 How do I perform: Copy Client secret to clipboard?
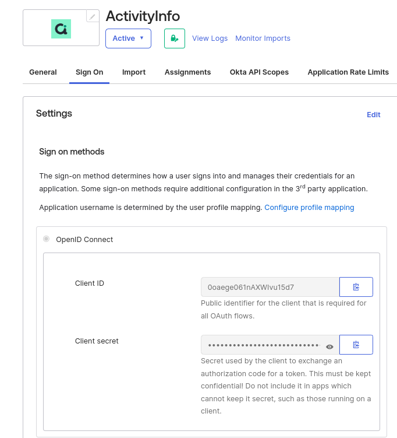[x=356, y=345]
